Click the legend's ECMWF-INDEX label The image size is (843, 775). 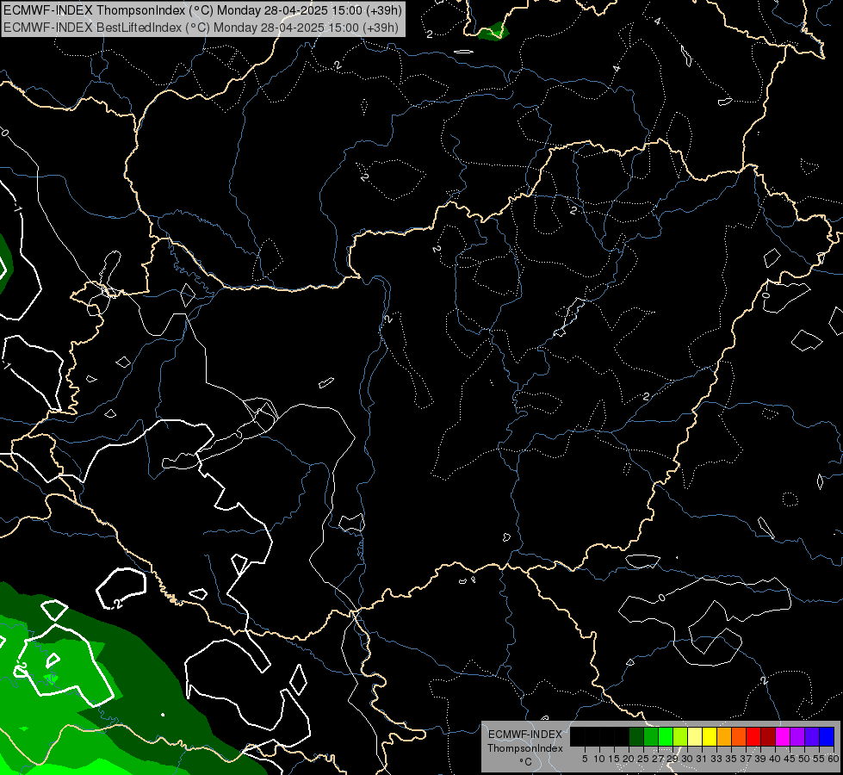coord(525,735)
